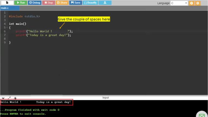Click line number 1 in gutter
Screen dimensions: 208x117
click(x=5, y=13)
